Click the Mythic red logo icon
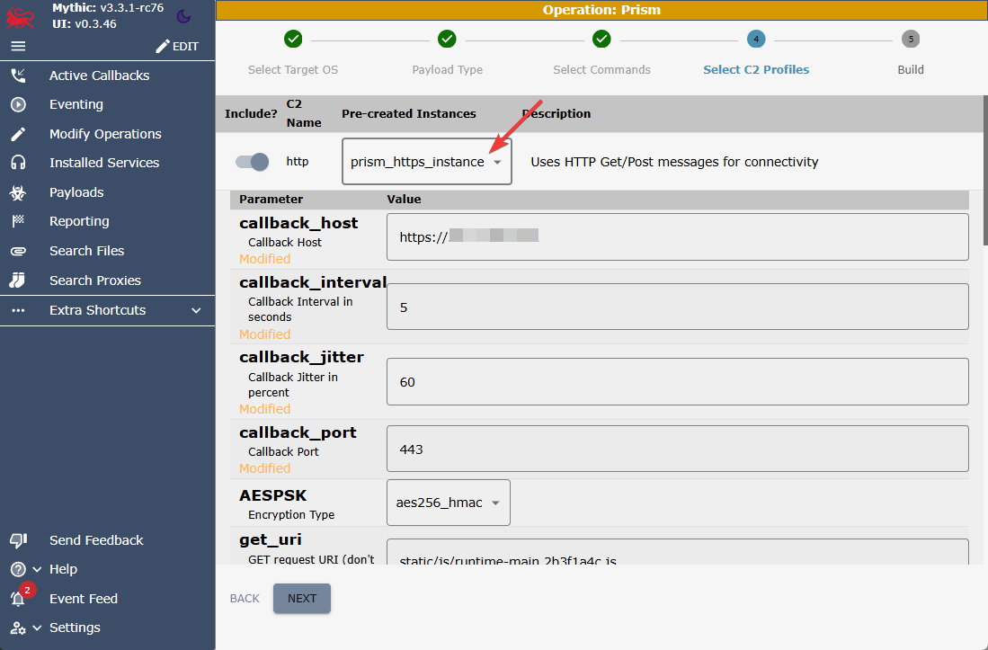The image size is (988, 650). tap(19, 16)
